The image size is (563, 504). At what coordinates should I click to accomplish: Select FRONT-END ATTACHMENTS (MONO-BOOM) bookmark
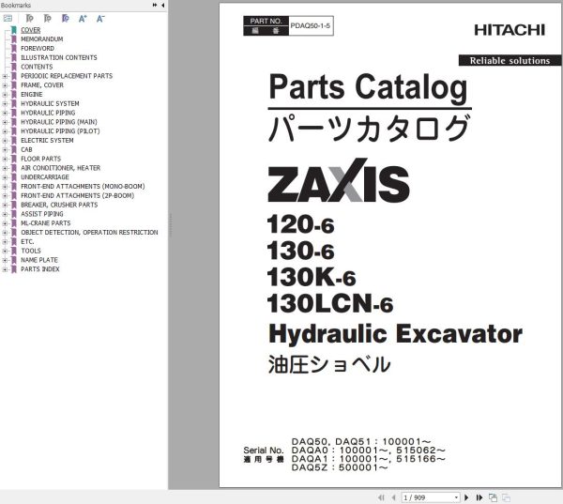point(83,187)
